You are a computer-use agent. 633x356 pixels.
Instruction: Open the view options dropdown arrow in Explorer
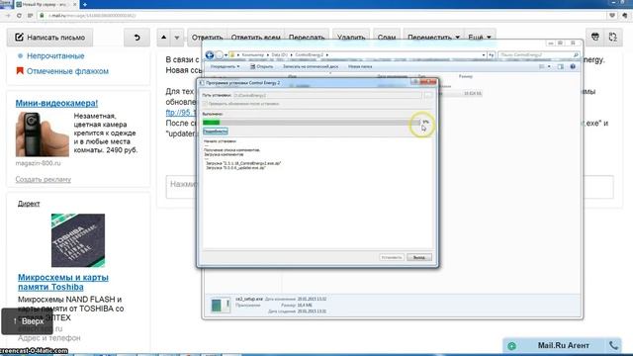(x=549, y=66)
